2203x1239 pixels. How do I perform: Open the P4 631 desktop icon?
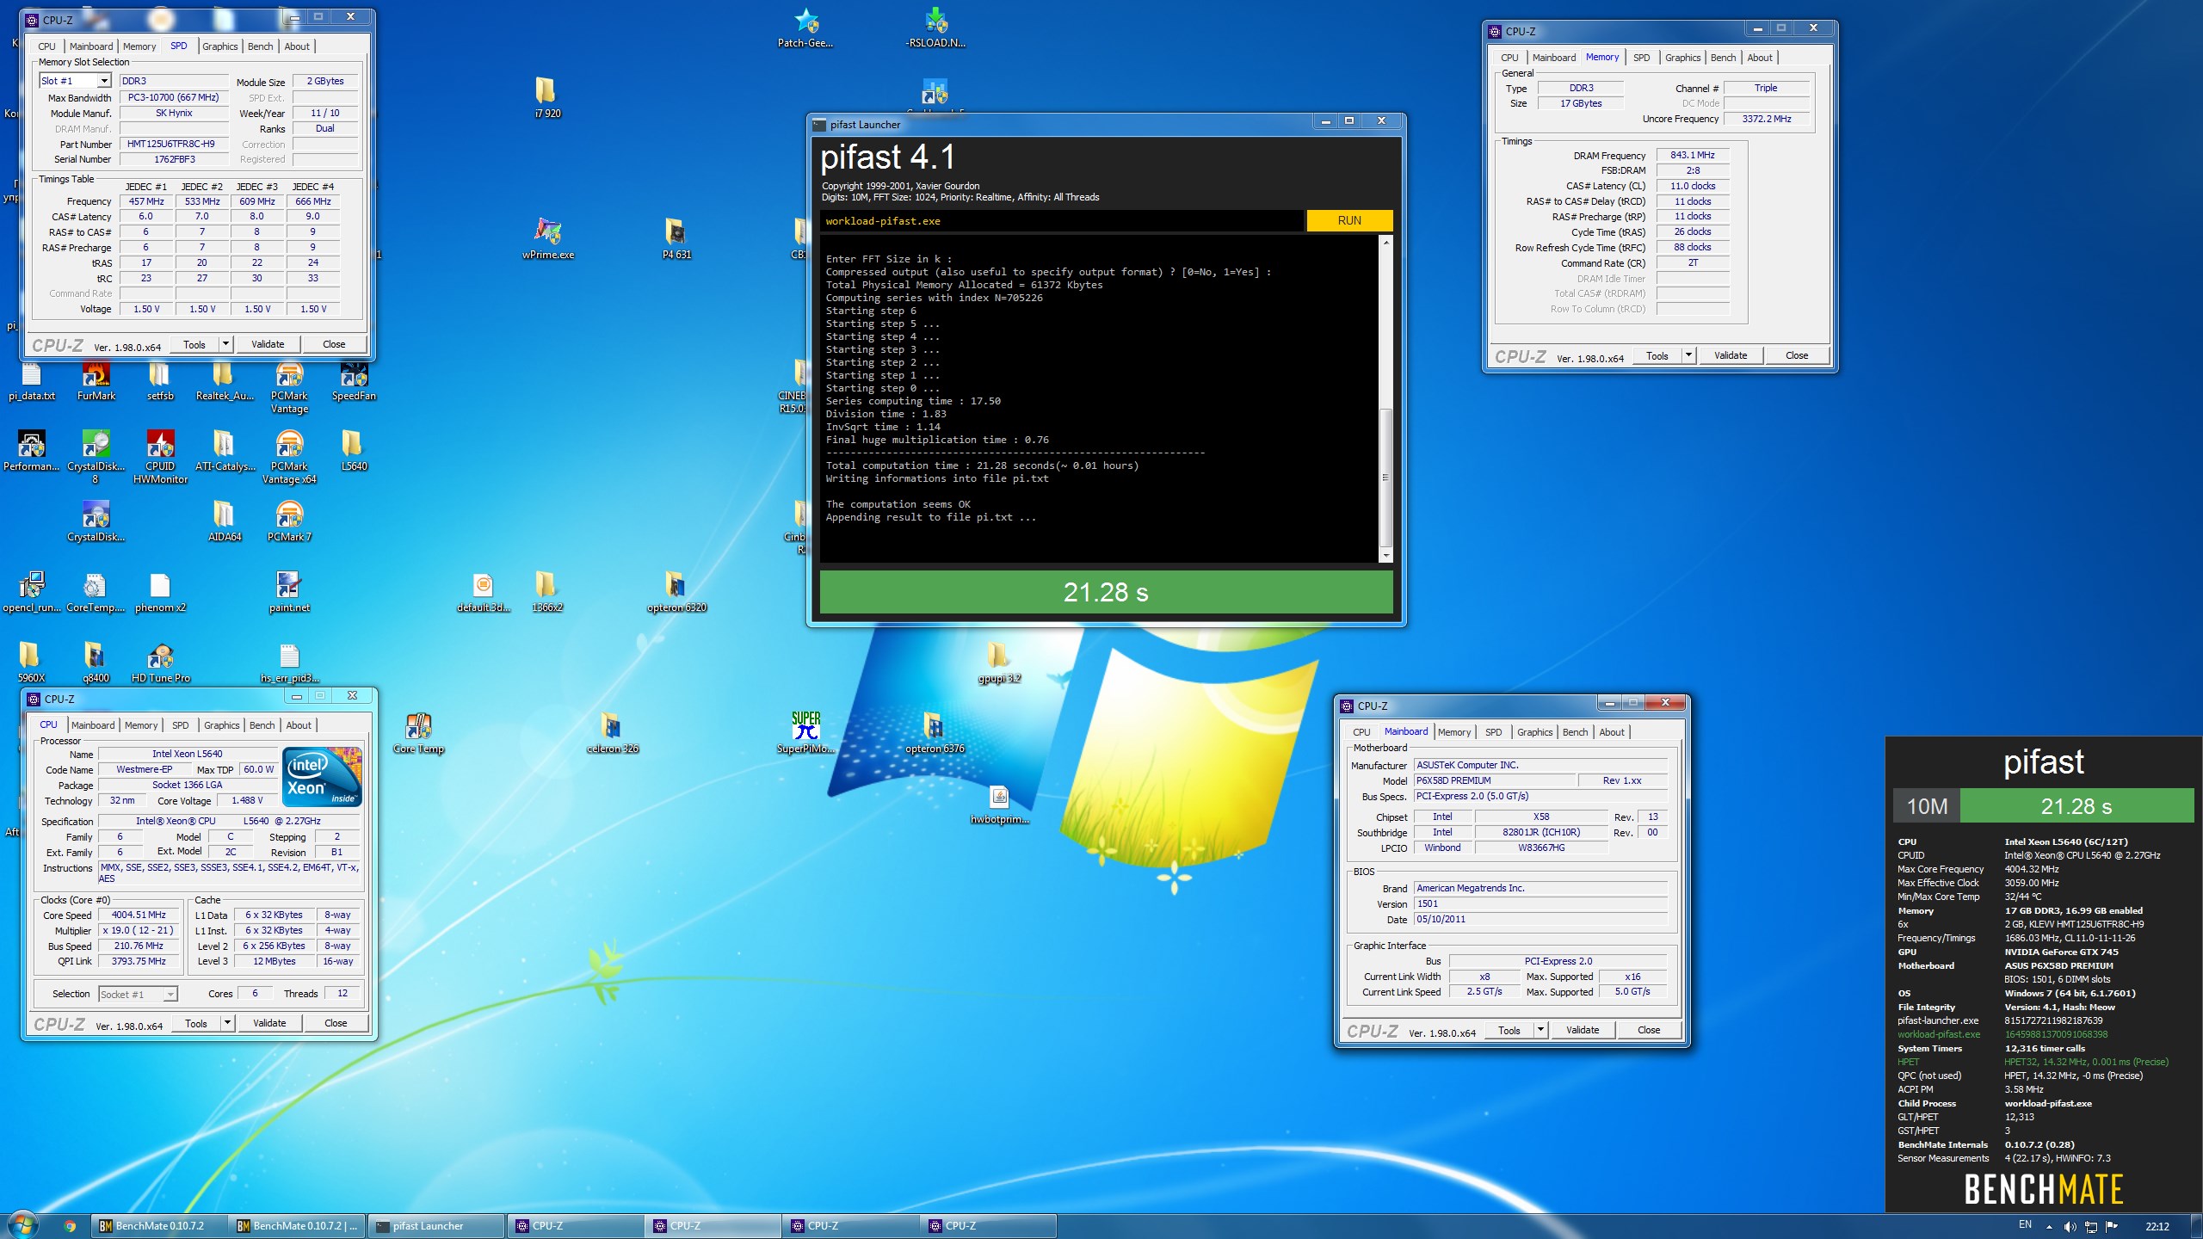676,238
